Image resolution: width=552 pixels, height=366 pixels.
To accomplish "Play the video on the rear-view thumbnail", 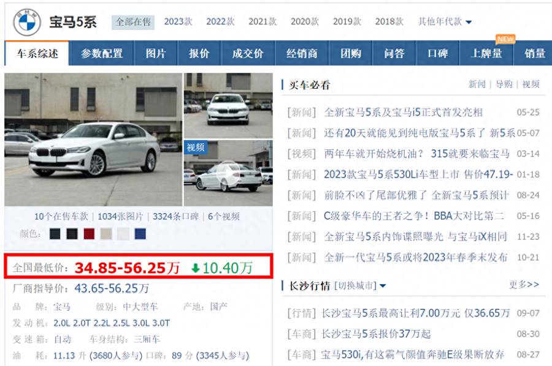I will pyautogui.click(x=228, y=173).
